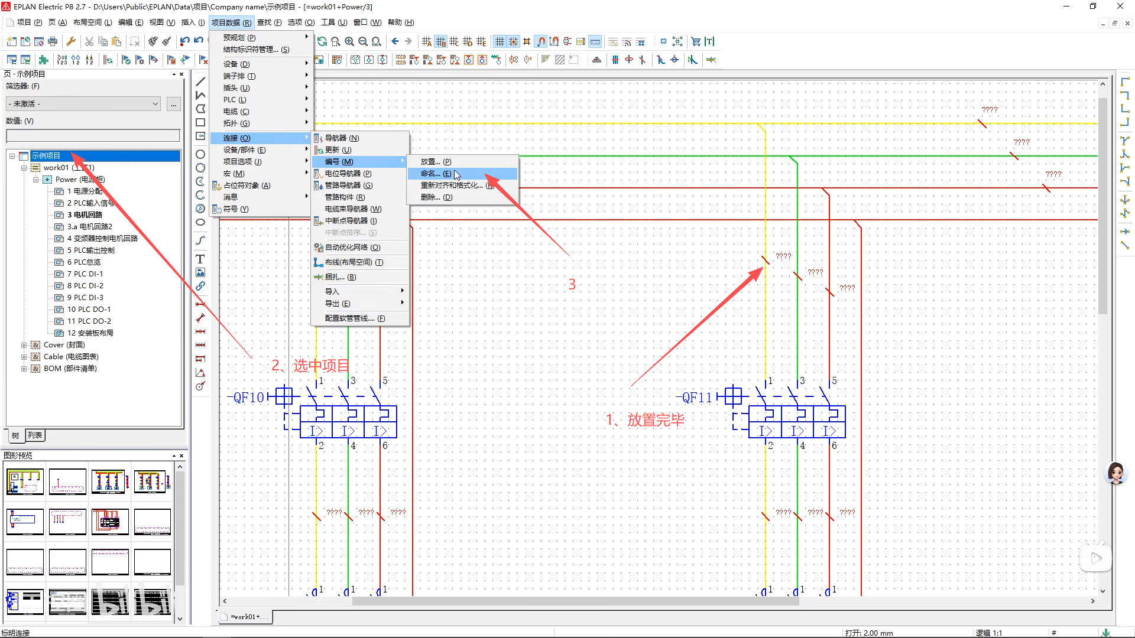Toggle the grid display button
Image resolution: width=1135 pixels, height=638 pixels.
coord(500,41)
